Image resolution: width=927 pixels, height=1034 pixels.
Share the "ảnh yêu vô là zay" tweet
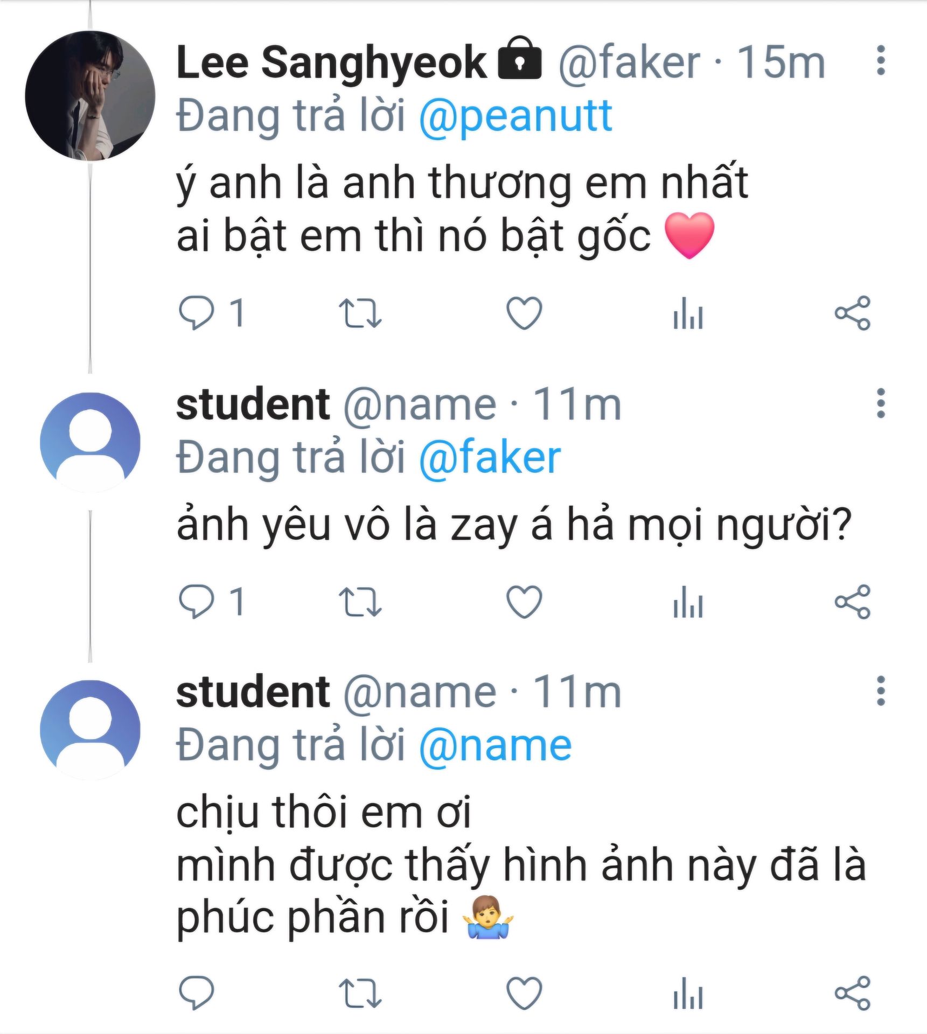[852, 601]
